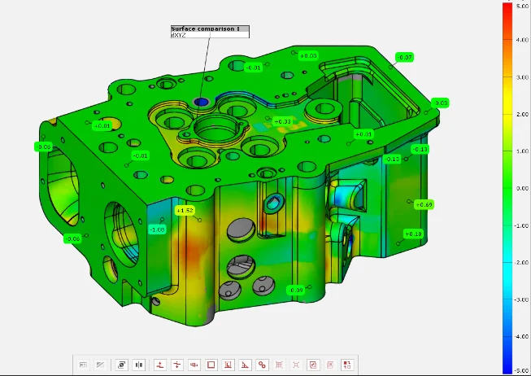Click the first greyed icon in bottom toolbar
This screenshot has height=376, width=531.
[x=83, y=365]
